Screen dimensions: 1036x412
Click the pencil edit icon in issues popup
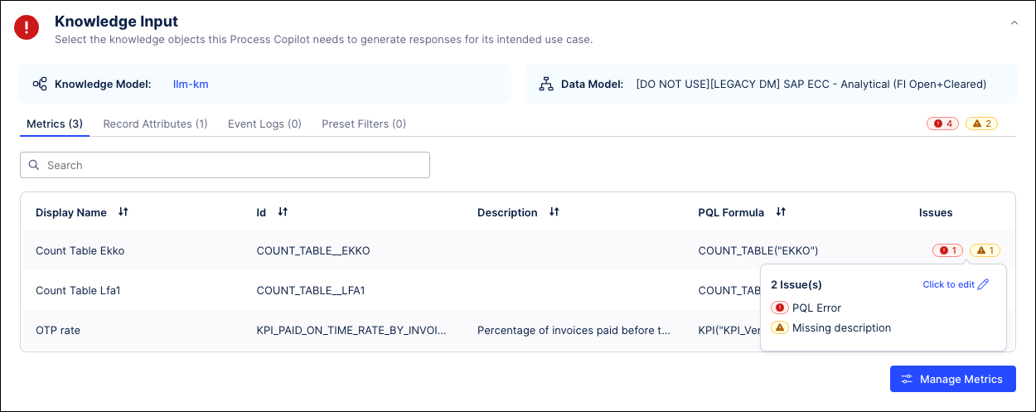[x=984, y=284]
